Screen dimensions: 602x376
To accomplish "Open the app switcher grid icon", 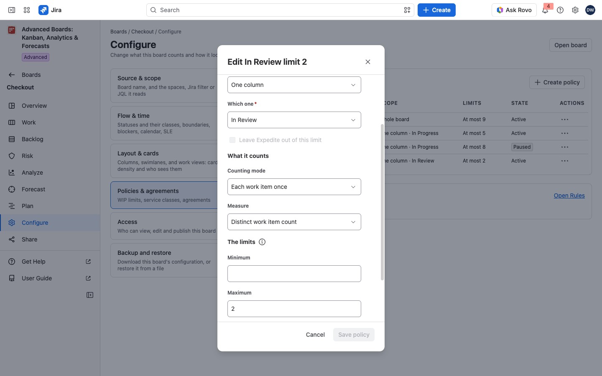I will click(x=27, y=10).
